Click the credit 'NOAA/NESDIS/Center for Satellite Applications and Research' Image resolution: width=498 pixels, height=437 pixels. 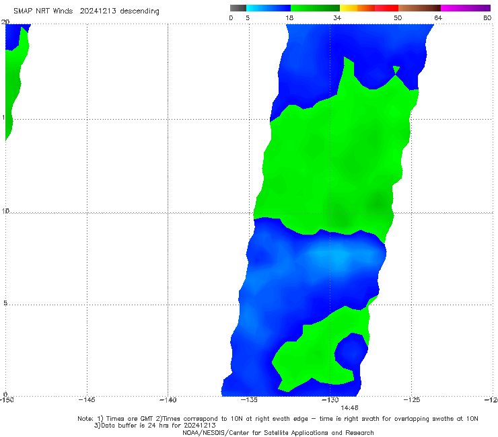pos(278,432)
